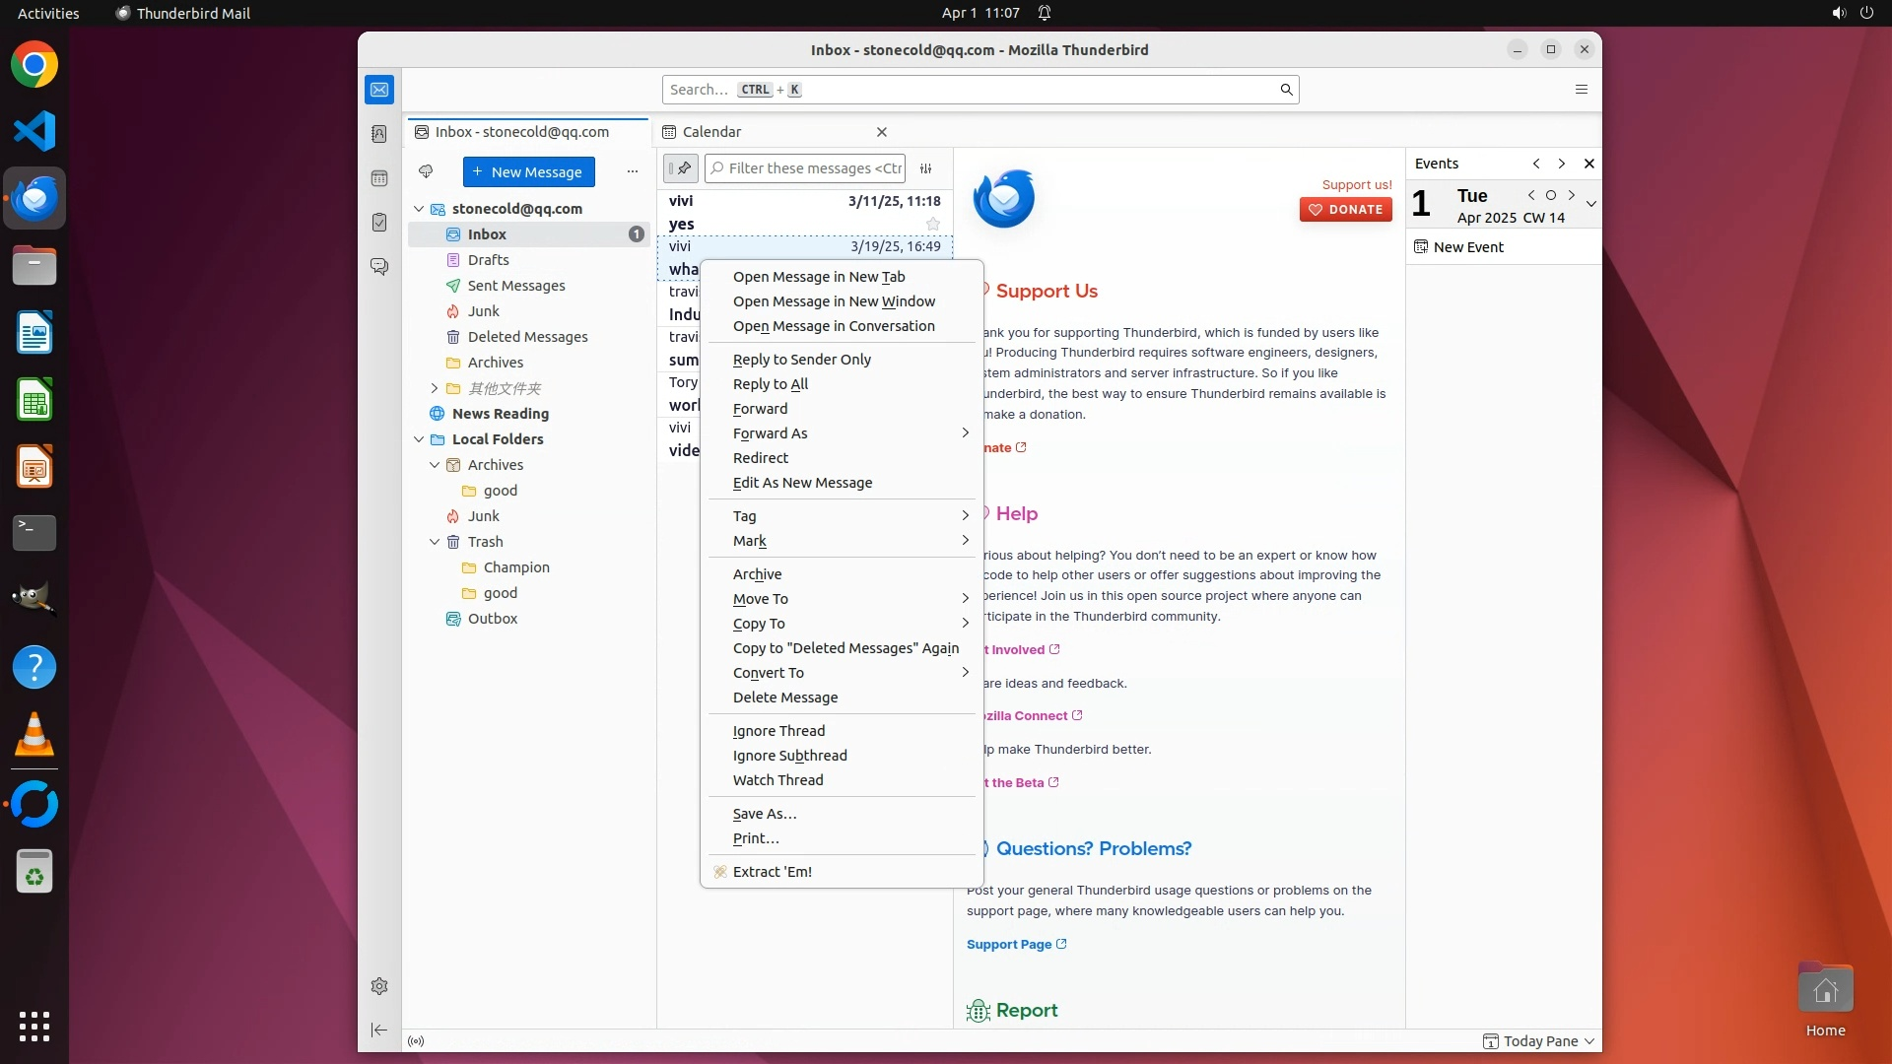The width and height of the screenshot is (1892, 1064).
Task: Toggle the Today Pane button
Action: point(1539,1041)
